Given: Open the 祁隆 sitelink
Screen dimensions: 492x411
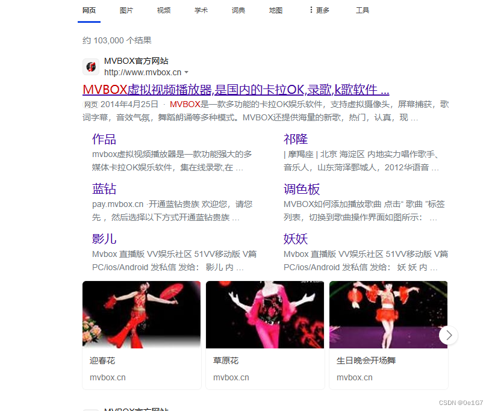Looking at the screenshot, I should pos(296,139).
